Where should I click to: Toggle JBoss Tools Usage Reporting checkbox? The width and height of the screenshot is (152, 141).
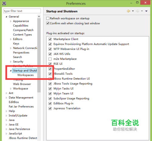click(50, 84)
